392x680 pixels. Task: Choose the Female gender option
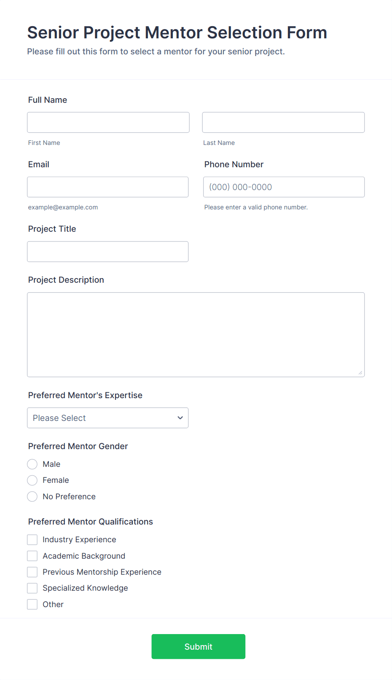click(x=32, y=480)
